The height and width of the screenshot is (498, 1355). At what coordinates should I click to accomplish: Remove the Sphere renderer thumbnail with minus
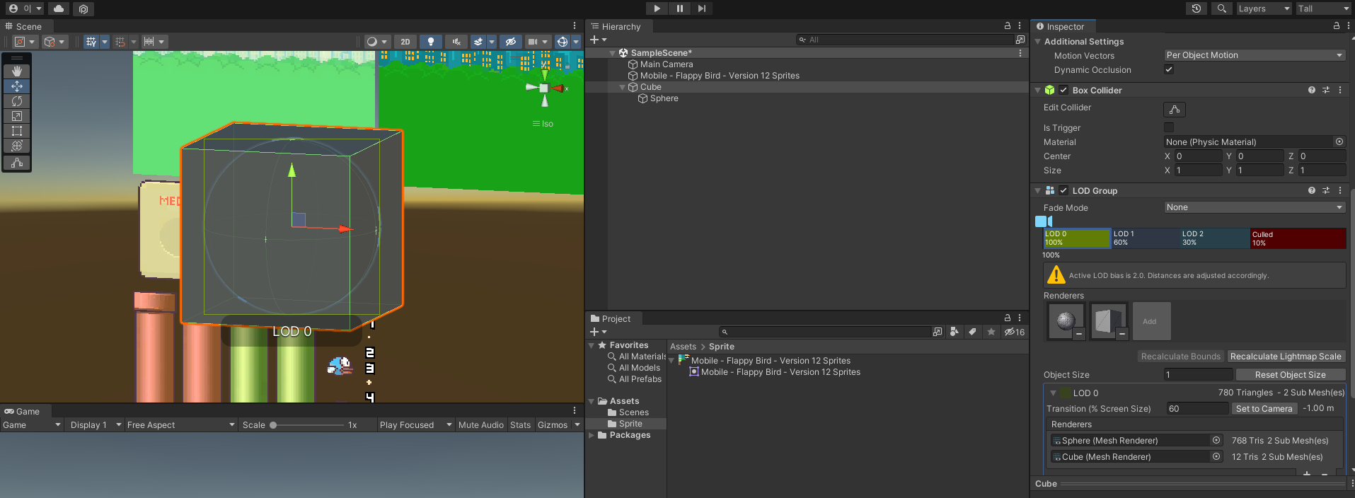pyautogui.click(x=1078, y=333)
